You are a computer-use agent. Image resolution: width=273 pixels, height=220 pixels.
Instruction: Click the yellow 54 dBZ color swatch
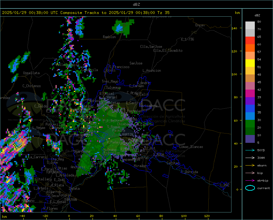[x=250, y=63]
